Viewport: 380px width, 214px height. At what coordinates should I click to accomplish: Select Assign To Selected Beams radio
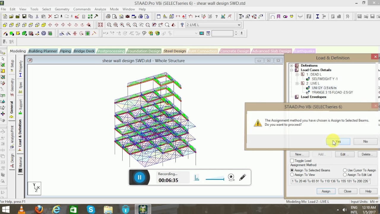[292, 170]
